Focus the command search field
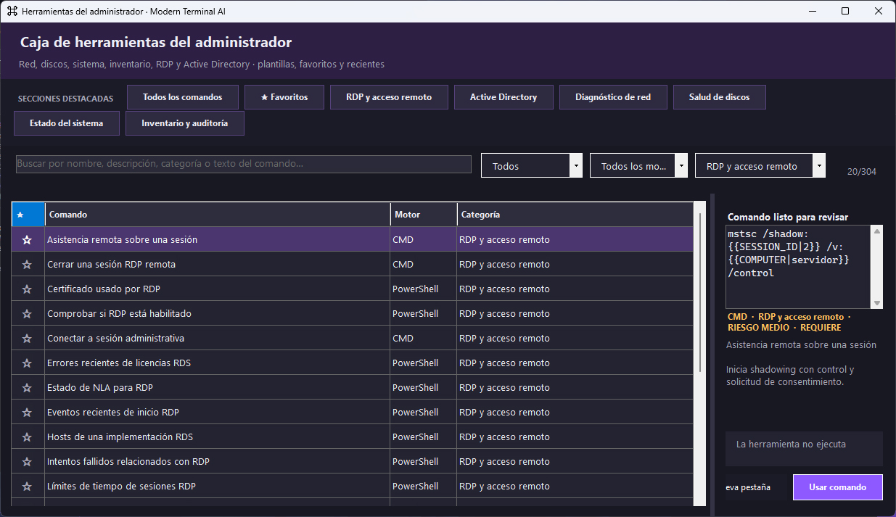 [x=244, y=164]
